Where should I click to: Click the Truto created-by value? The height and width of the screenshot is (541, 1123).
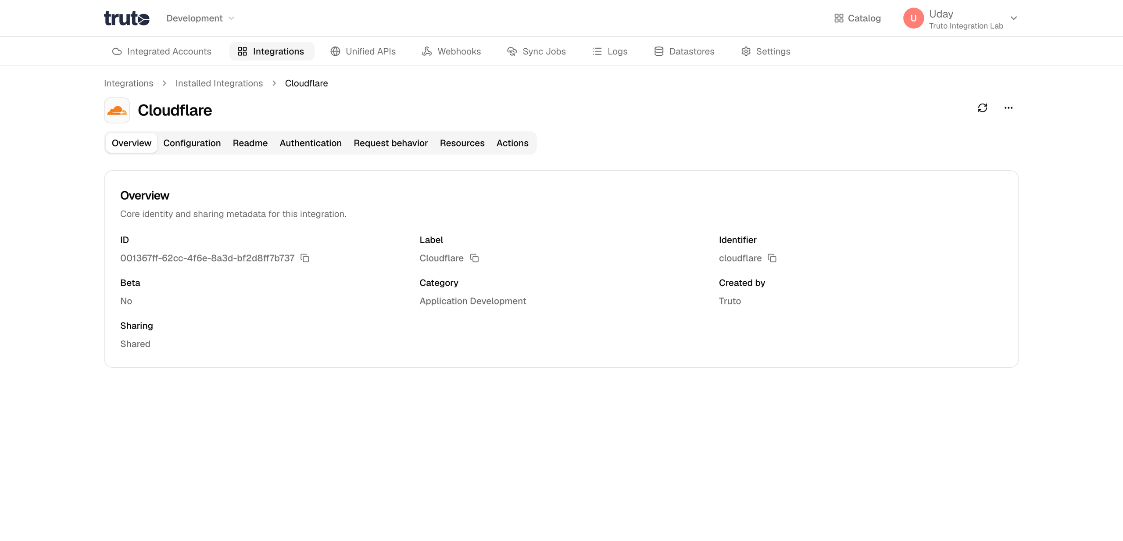(x=730, y=301)
